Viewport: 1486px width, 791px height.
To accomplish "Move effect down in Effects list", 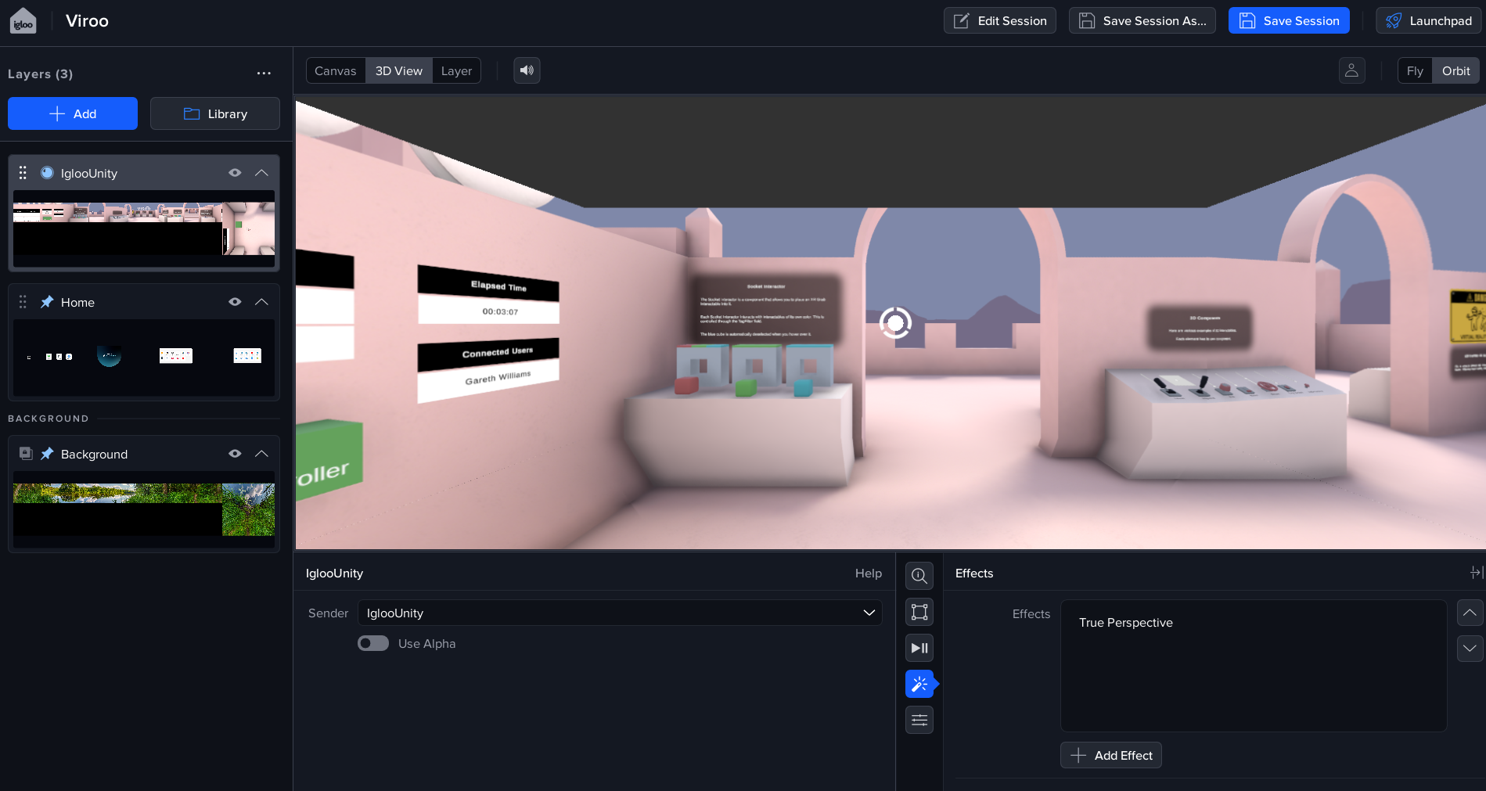I will tap(1470, 649).
